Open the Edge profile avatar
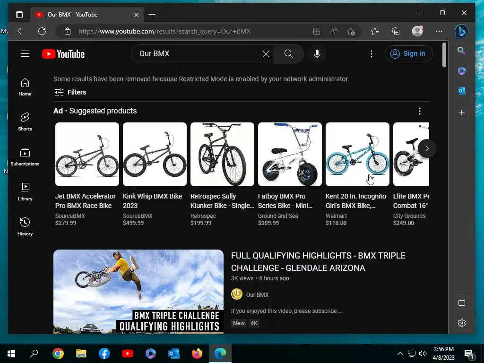 click(x=417, y=31)
